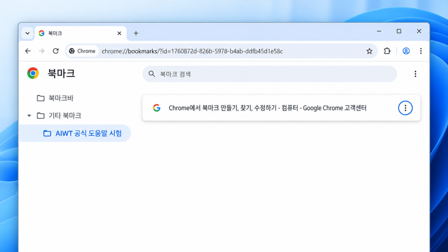This screenshot has height=252, width=448.
Task: Open more actions for Chrome 고객센터 bookmark
Action: (405, 108)
